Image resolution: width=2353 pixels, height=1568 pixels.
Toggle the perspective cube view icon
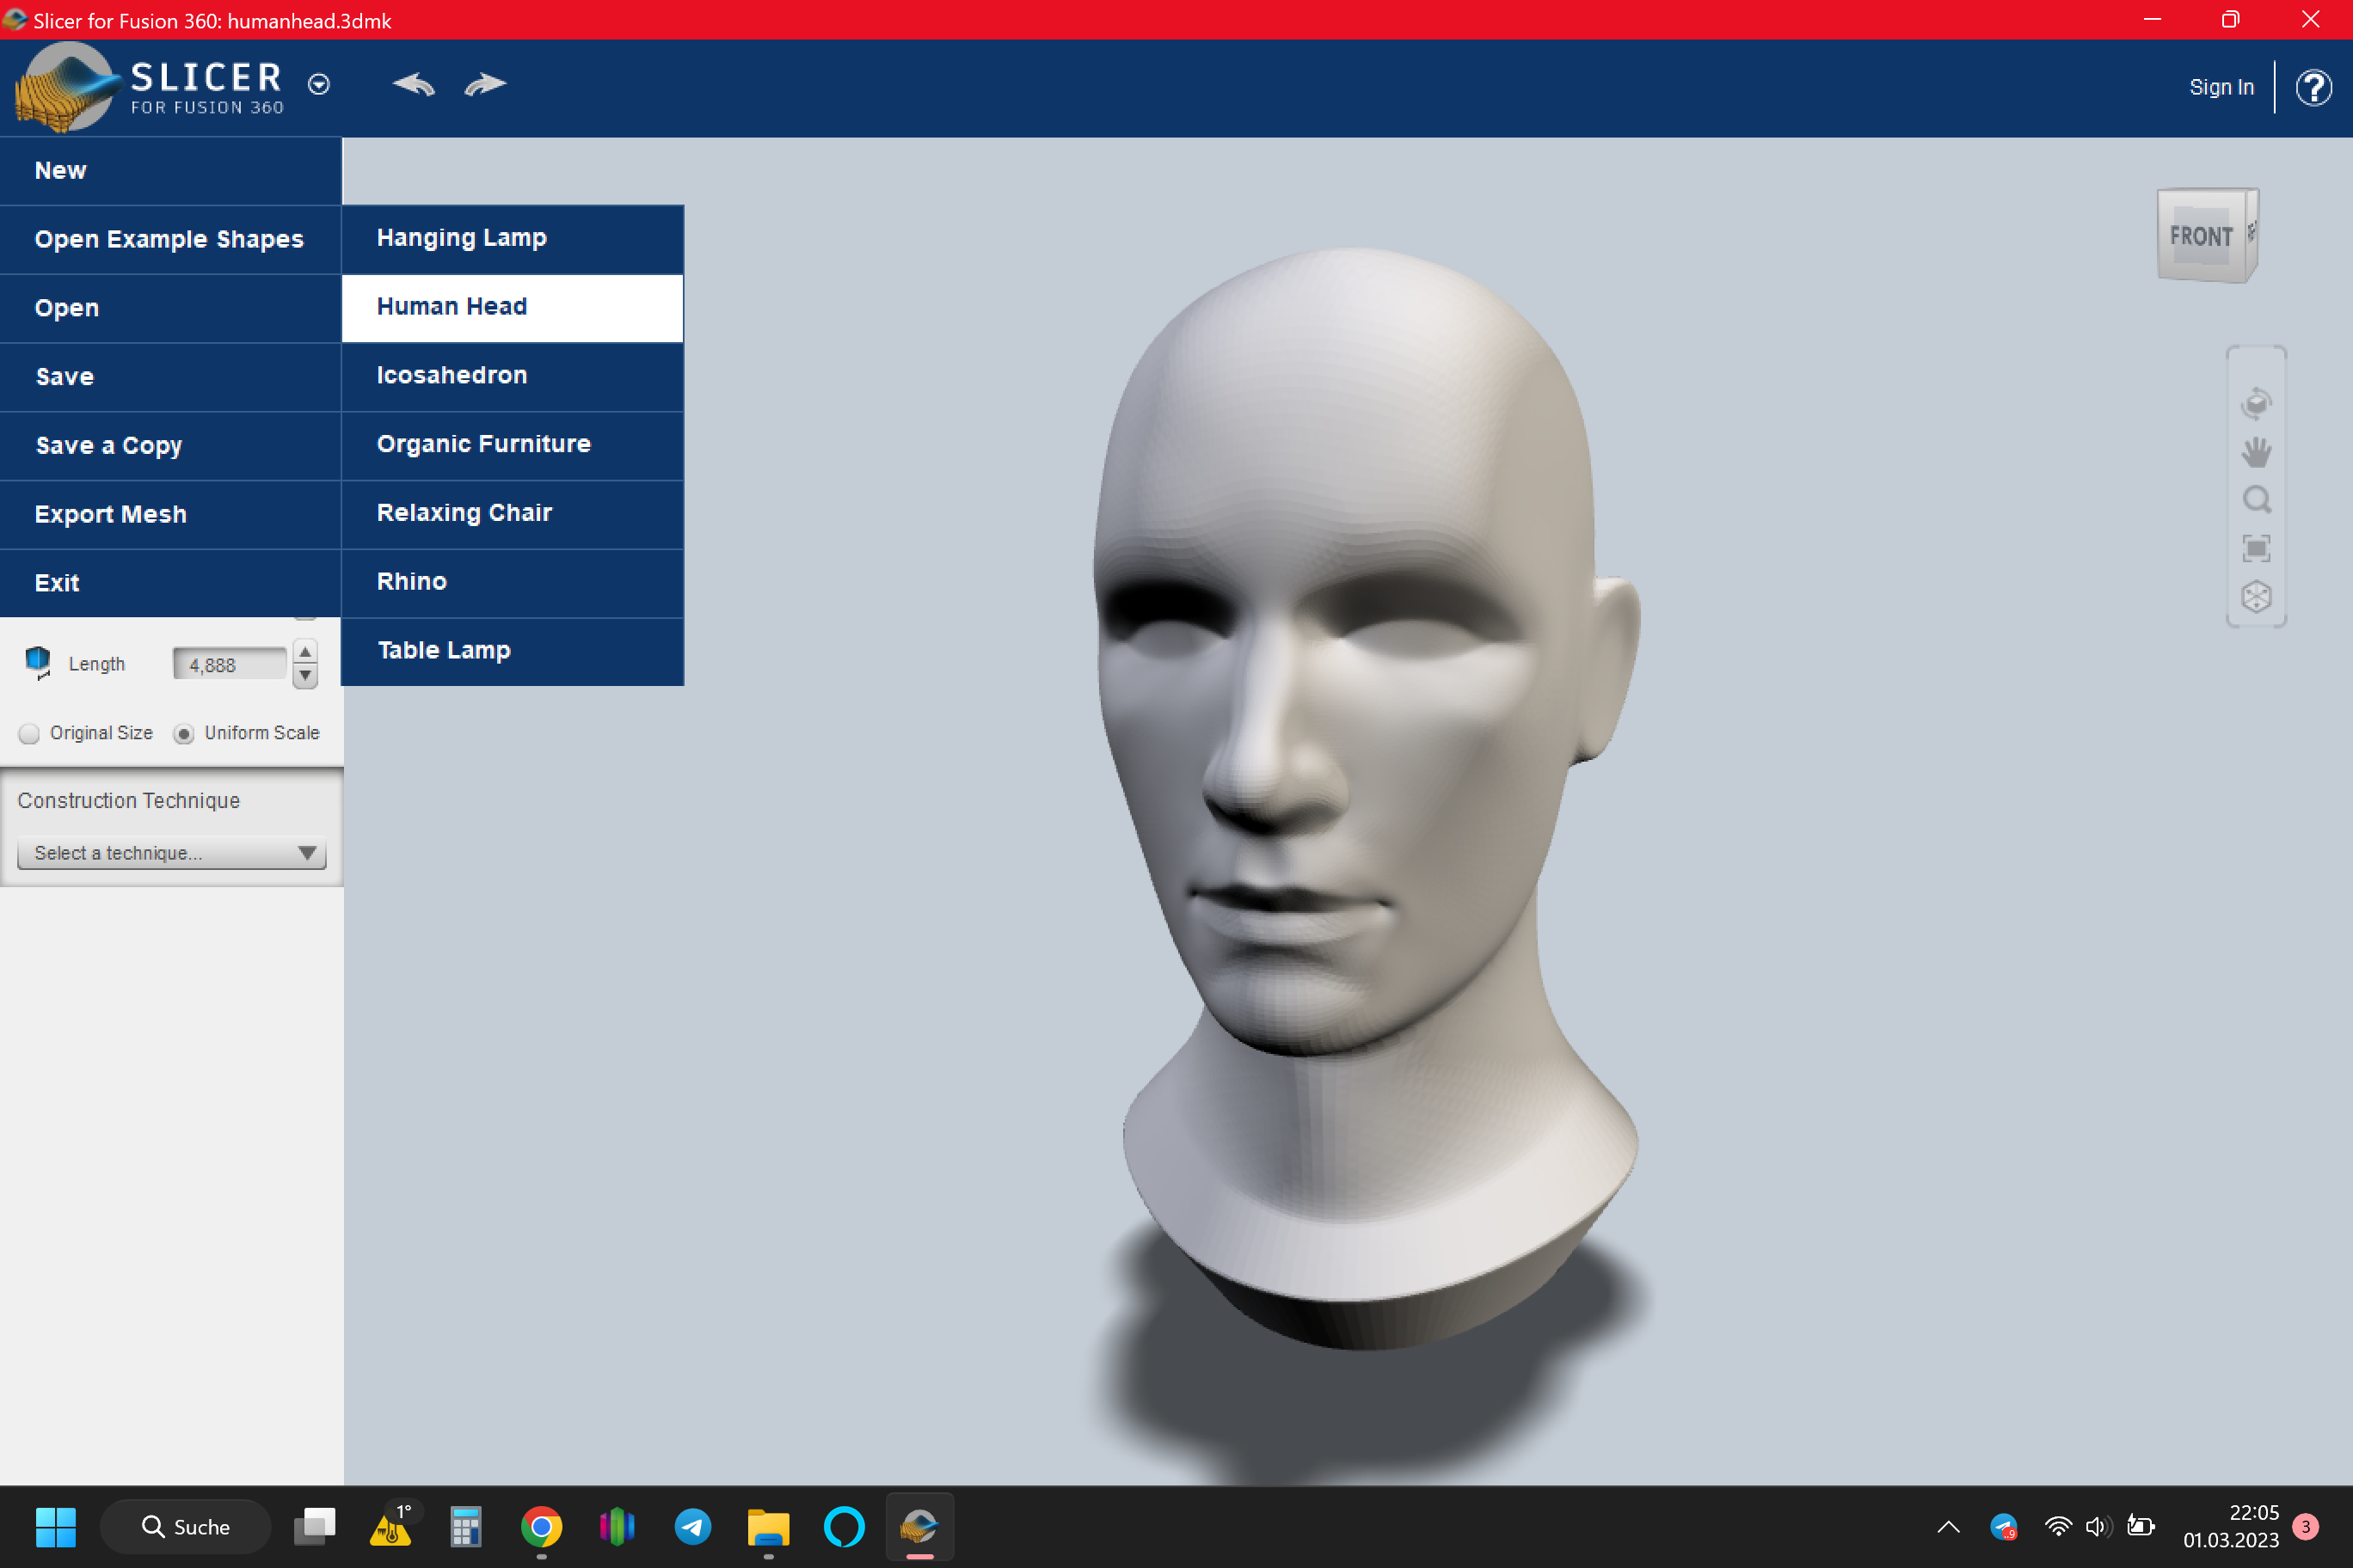coord(2256,597)
